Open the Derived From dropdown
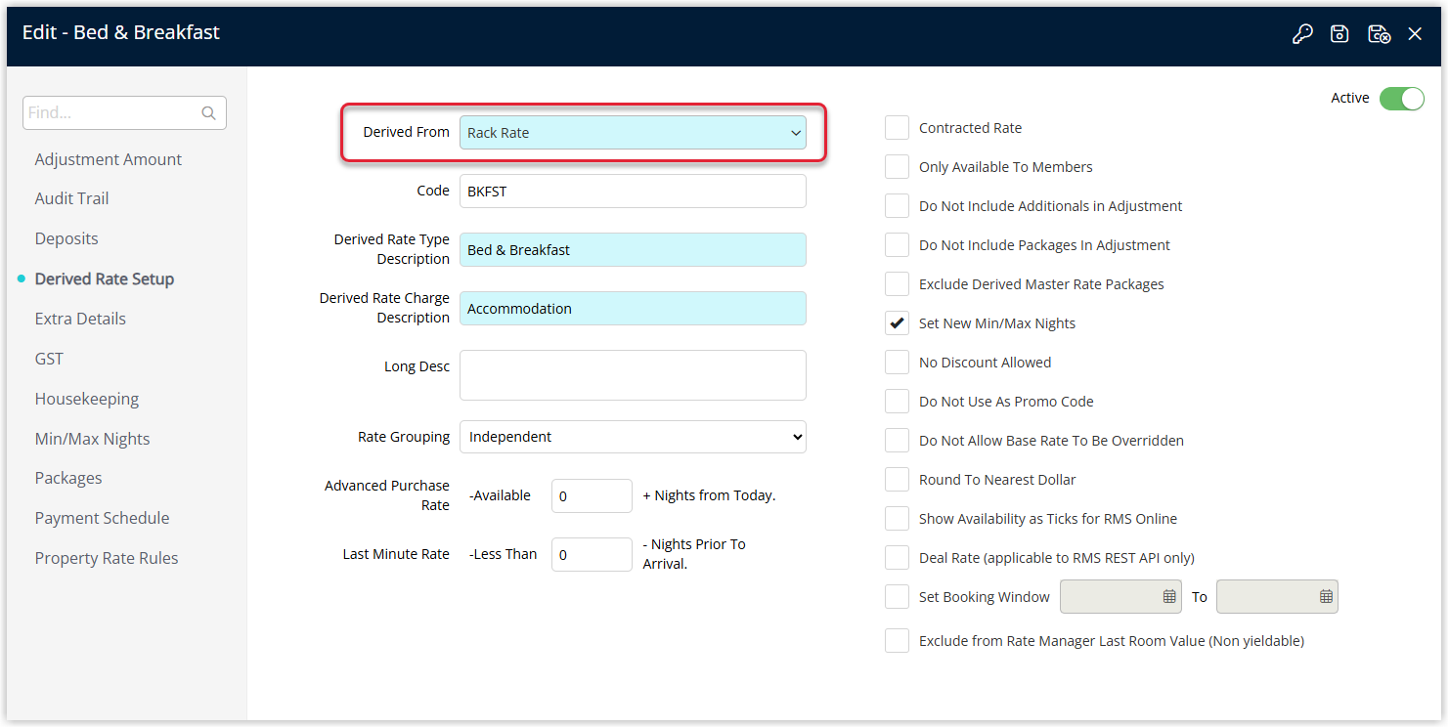Viewport: 1449px width, 728px height. pos(633,133)
